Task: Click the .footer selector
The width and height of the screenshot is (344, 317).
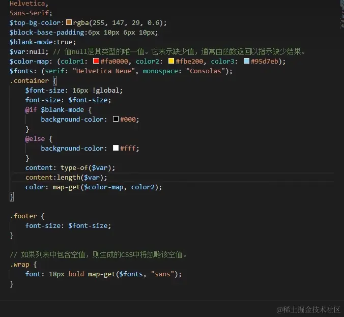Action: coord(23,216)
